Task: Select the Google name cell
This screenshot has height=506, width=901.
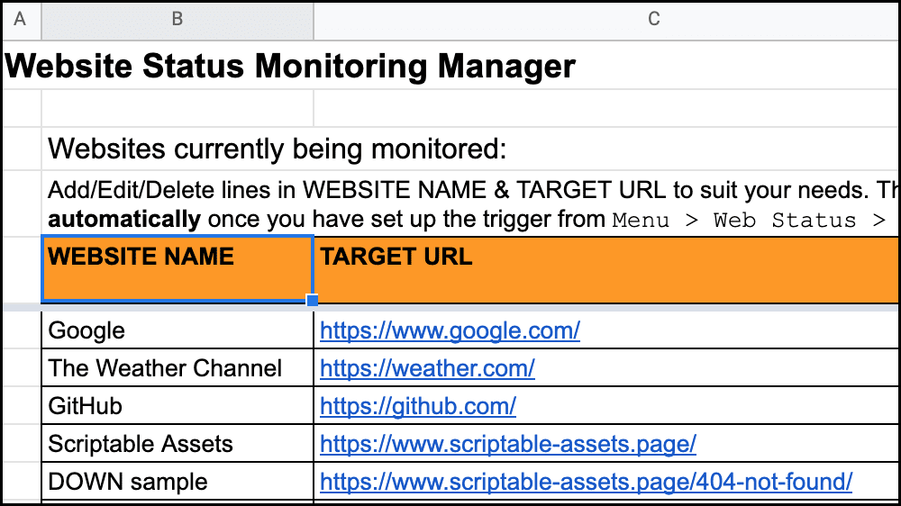Action: point(177,330)
